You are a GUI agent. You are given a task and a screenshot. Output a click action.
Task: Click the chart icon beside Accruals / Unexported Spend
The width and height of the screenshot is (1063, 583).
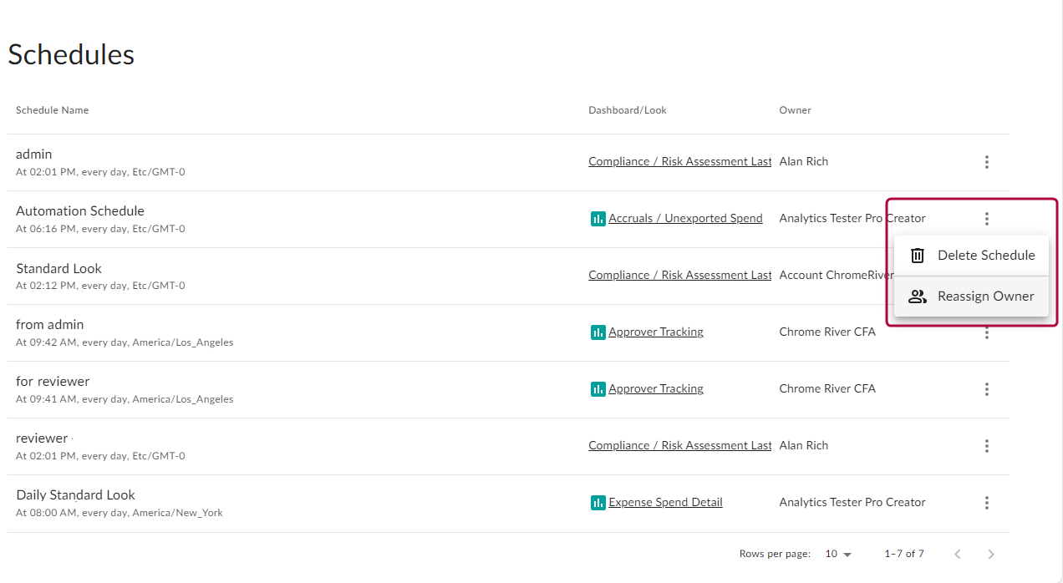tap(598, 218)
